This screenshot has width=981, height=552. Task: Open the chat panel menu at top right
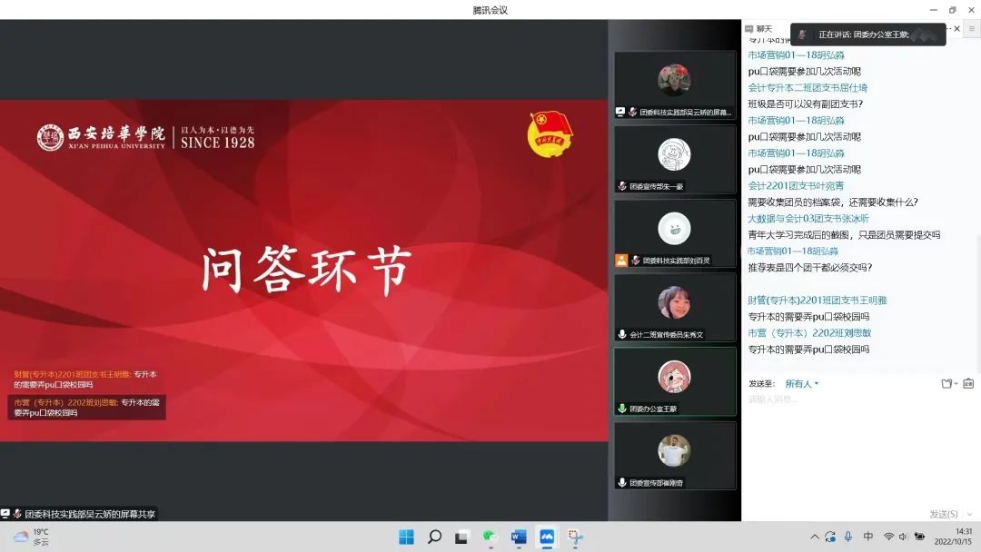pos(971,29)
